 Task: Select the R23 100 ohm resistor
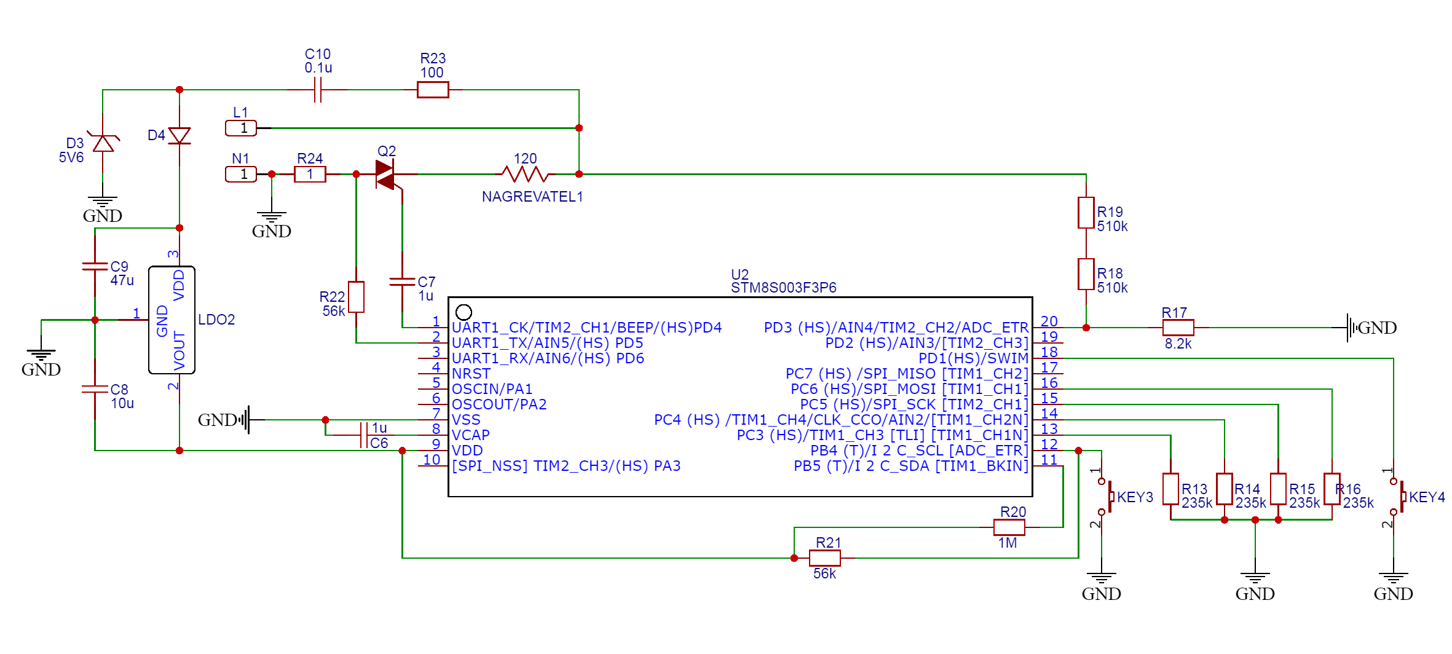pyautogui.click(x=433, y=90)
